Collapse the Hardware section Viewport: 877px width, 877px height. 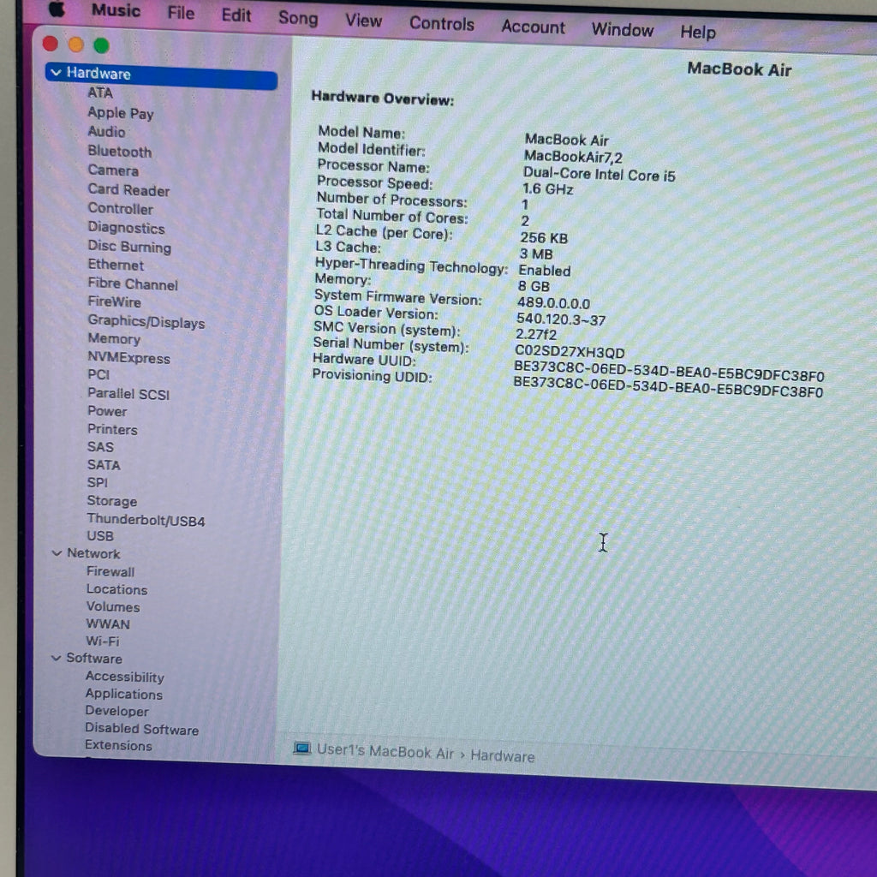coord(56,72)
